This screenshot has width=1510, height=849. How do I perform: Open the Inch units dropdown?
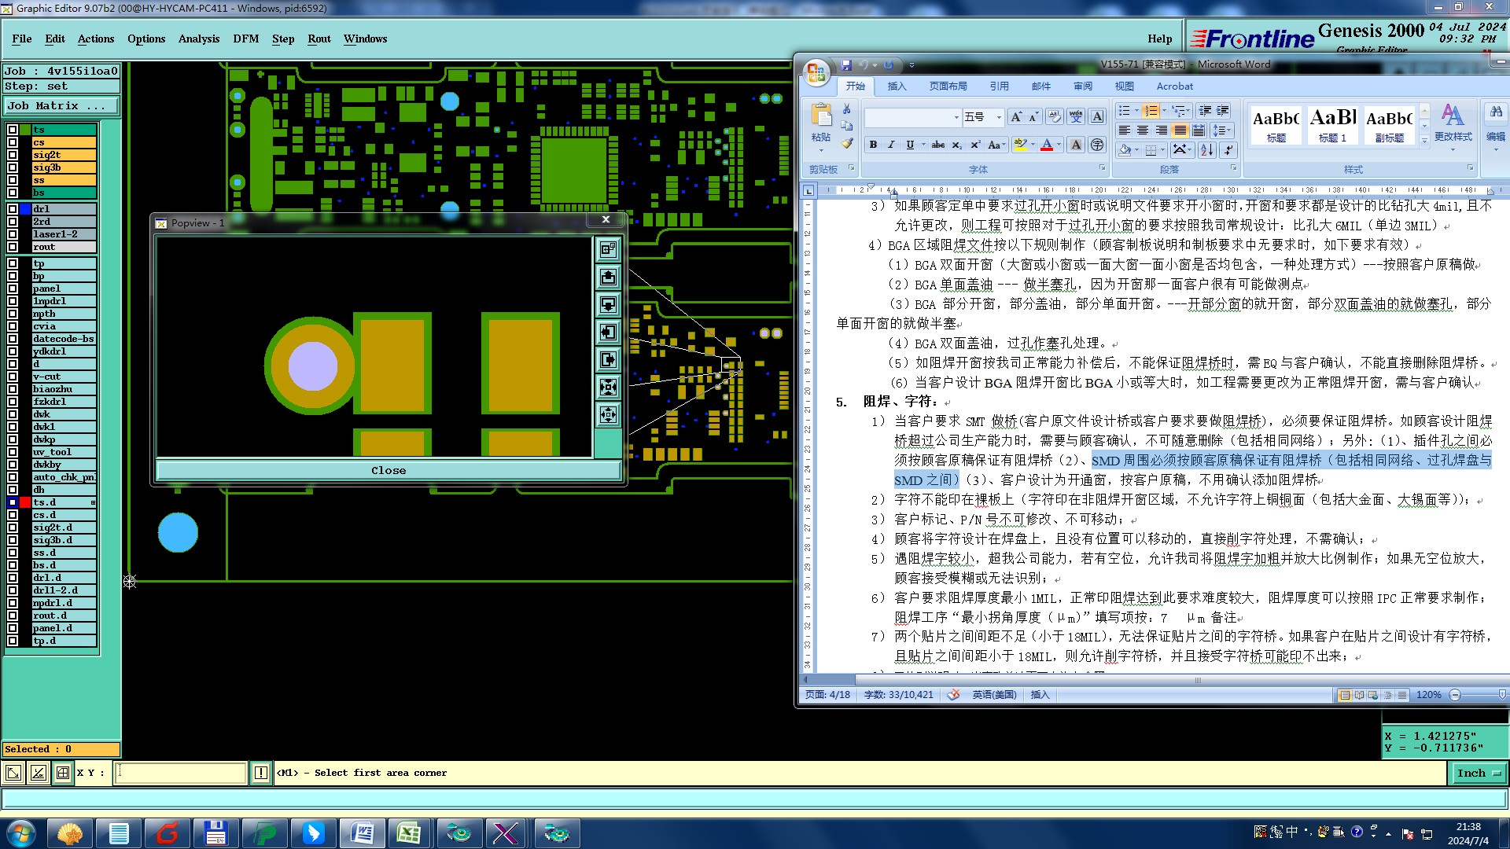(1478, 774)
